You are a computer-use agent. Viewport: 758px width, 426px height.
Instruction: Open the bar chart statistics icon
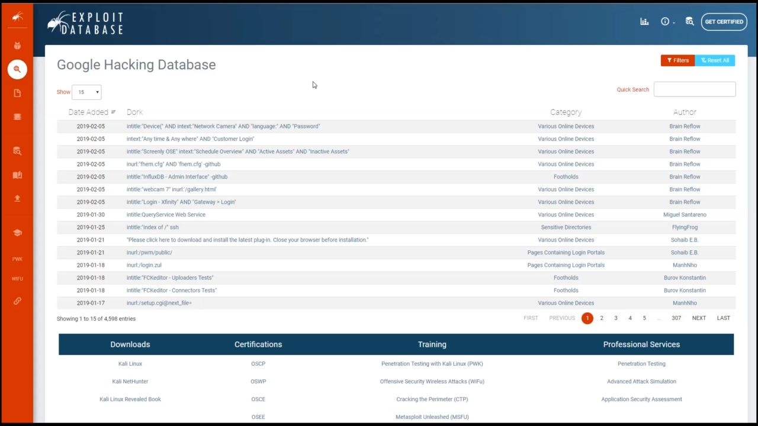(x=644, y=21)
